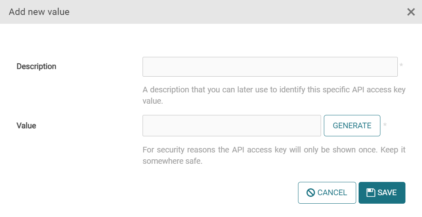Click the CANCEL text label
The image size is (422, 217).
tap(332, 193)
